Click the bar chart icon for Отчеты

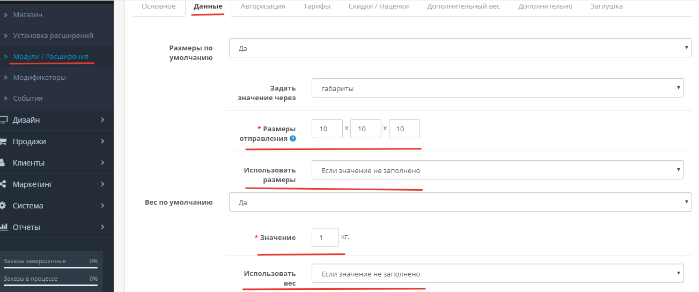[x=3, y=227]
